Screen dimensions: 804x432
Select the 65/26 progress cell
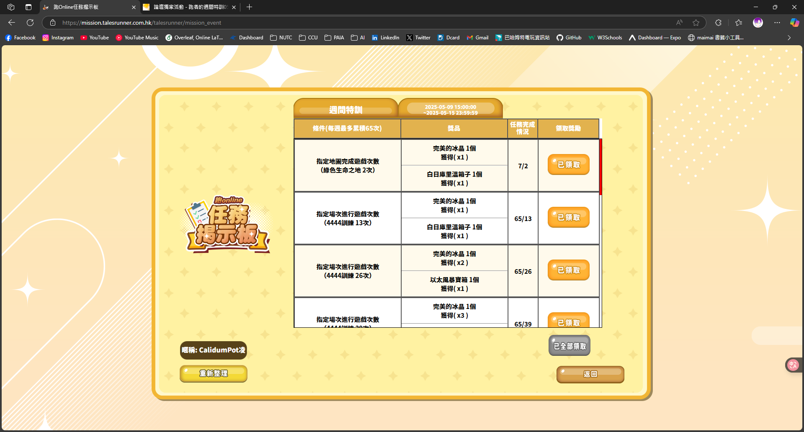click(523, 271)
